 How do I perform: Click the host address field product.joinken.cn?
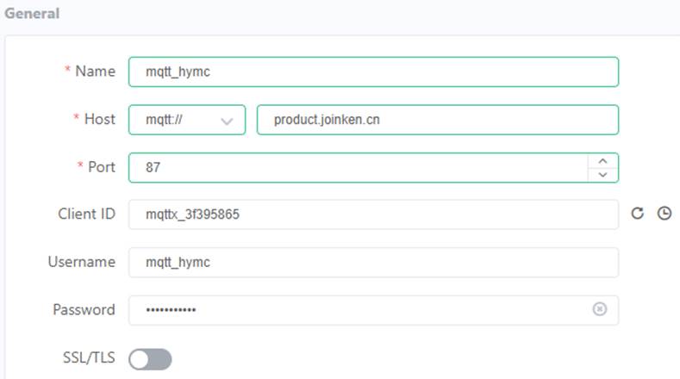438,120
